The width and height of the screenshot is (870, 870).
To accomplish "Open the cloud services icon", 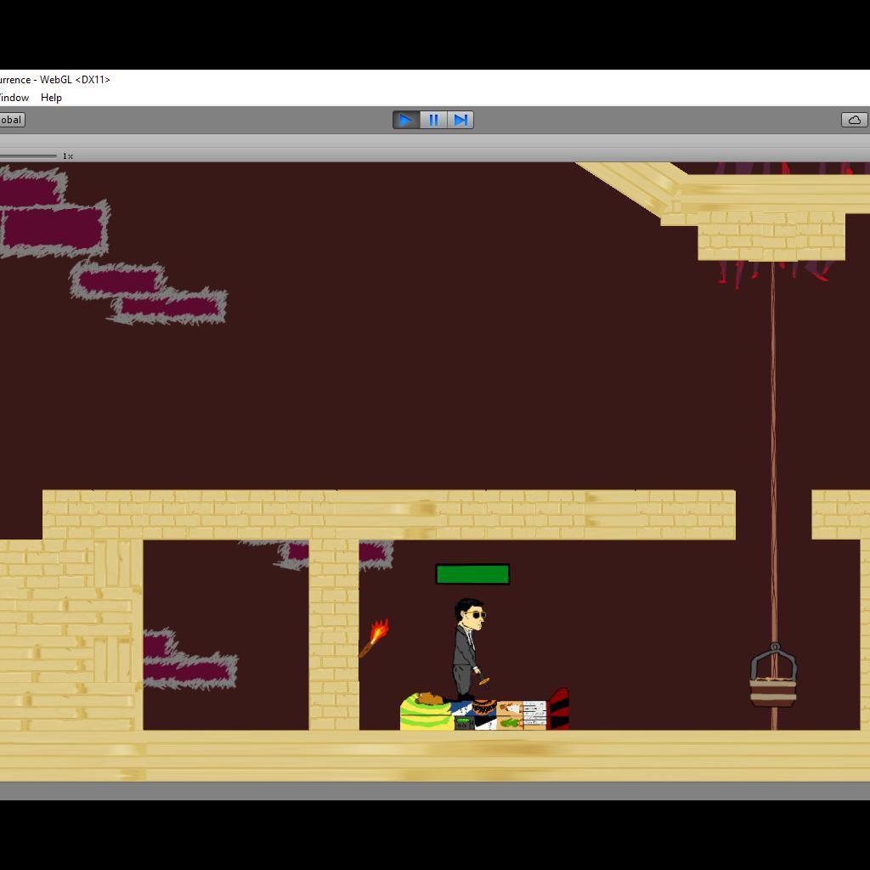I will click(855, 120).
